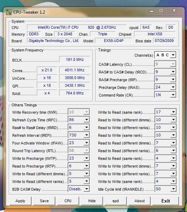
Task: Click the disabled Write Recovery time (tWR) dropdown
Action: tap(78, 112)
